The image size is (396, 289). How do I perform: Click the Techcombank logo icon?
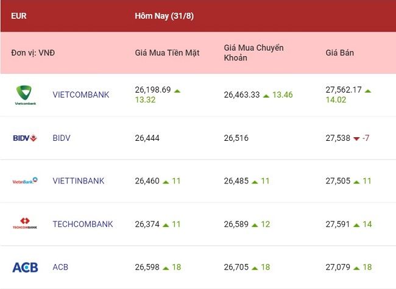coord(25,223)
